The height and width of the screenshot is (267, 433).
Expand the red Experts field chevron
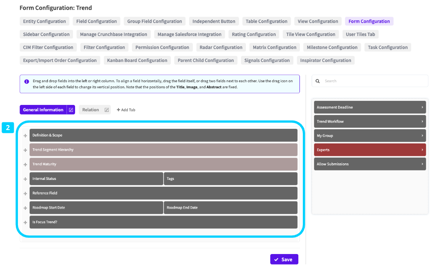click(x=422, y=150)
